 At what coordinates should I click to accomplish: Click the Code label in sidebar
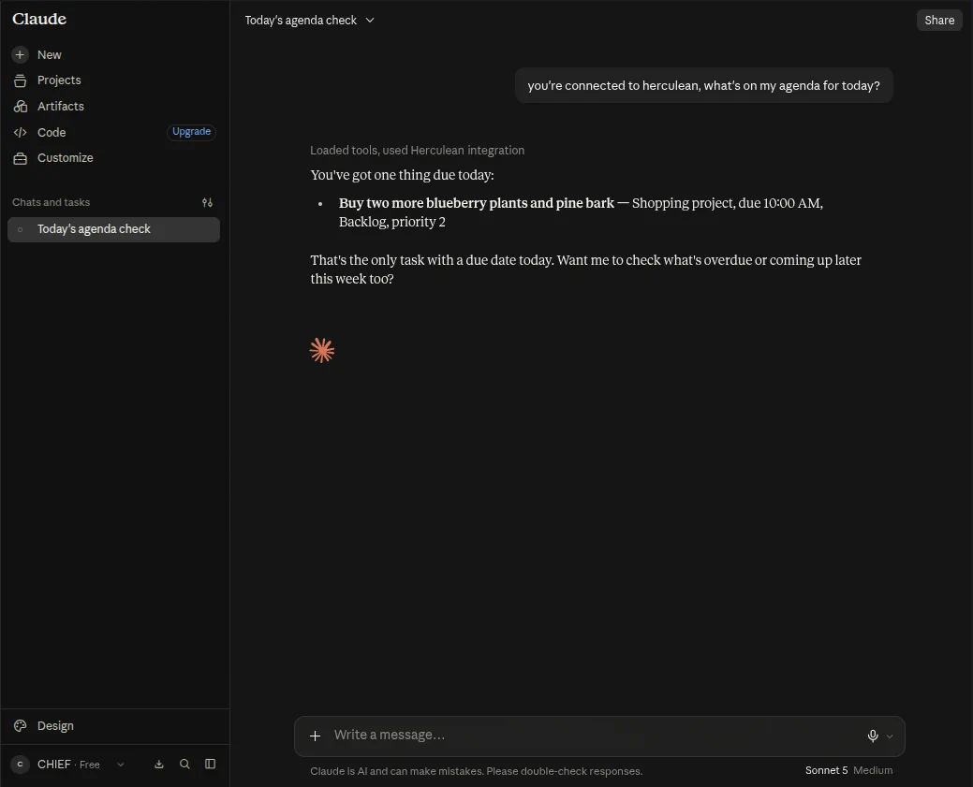tap(52, 132)
